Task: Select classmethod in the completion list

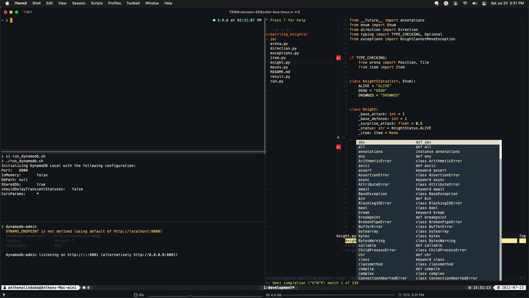Action: click(x=370, y=264)
